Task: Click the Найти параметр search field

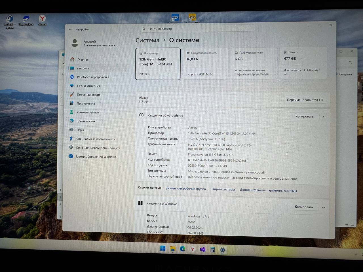Action: point(198,29)
